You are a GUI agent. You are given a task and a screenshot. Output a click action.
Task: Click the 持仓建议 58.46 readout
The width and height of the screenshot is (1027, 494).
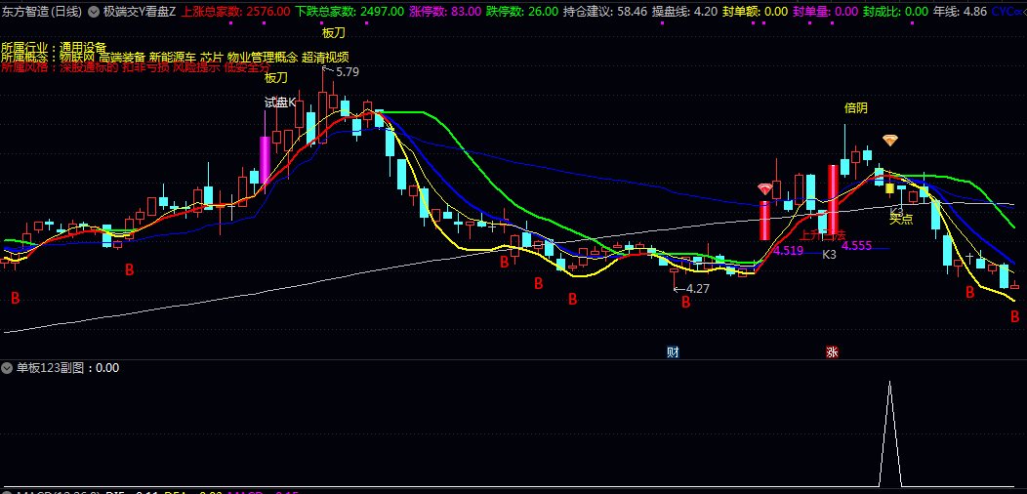point(605,12)
